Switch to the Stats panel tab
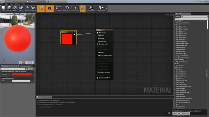 click(x=44, y=97)
